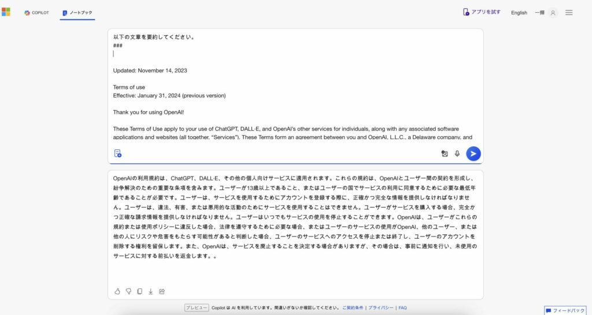The width and height of the screenshot is (592, 315).
Task: Open the user profile avatar
Action: pyautogui.click(x=553, y=13)
